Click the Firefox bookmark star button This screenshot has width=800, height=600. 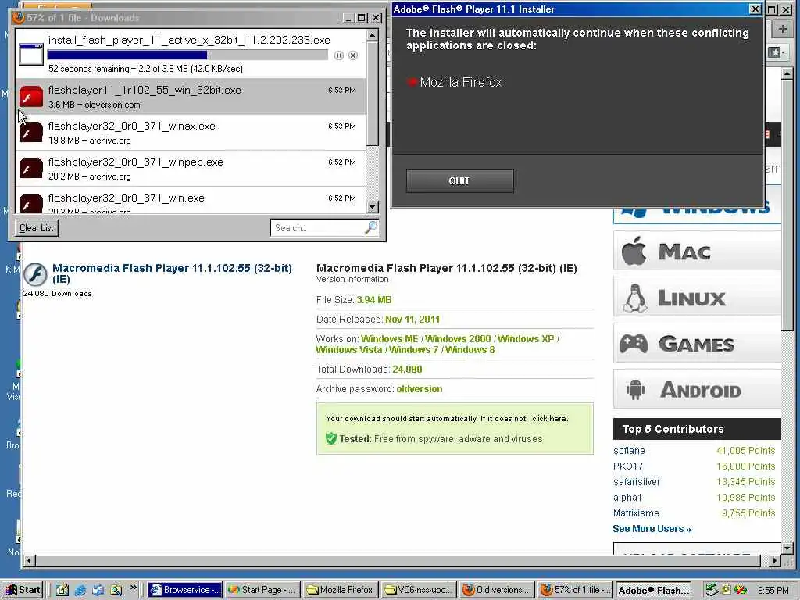click(x=776, y=52)
